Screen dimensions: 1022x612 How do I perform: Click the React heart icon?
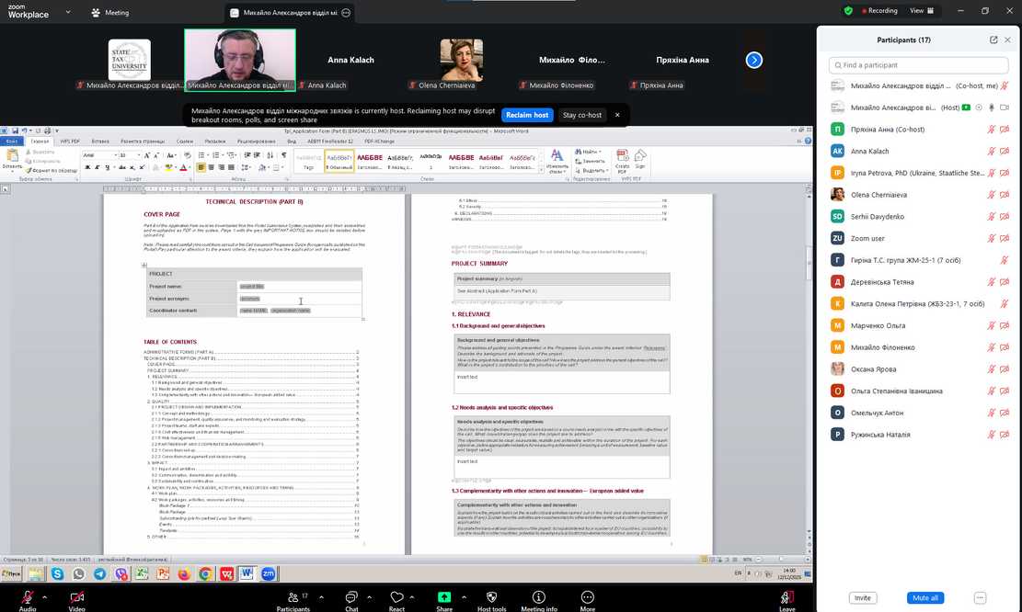(x=396, y=597)
